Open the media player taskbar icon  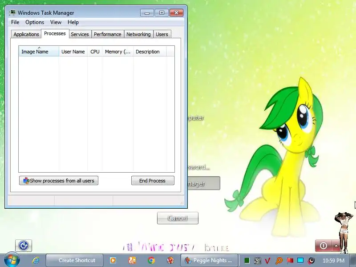[113, 260]
